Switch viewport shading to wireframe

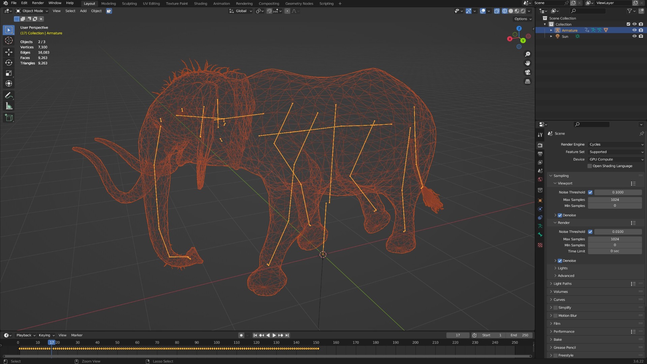click(x=504, y=11)
